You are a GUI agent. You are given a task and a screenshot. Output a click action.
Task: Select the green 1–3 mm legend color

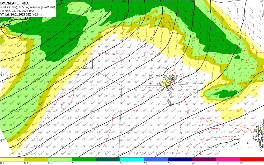pyautogui.click(x=84, y=159)
